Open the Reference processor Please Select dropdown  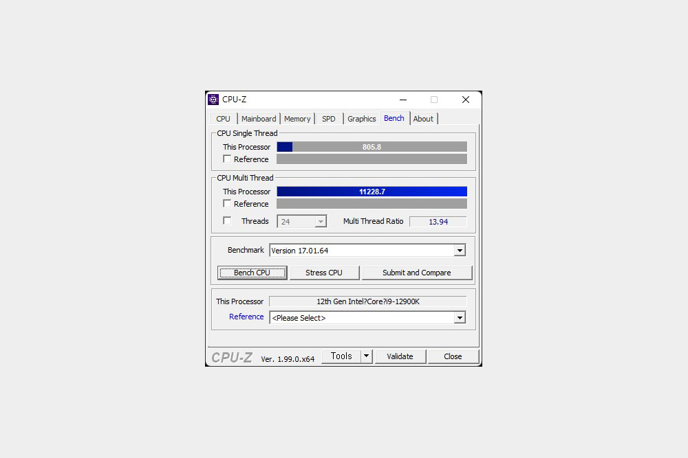click(460, 317)
